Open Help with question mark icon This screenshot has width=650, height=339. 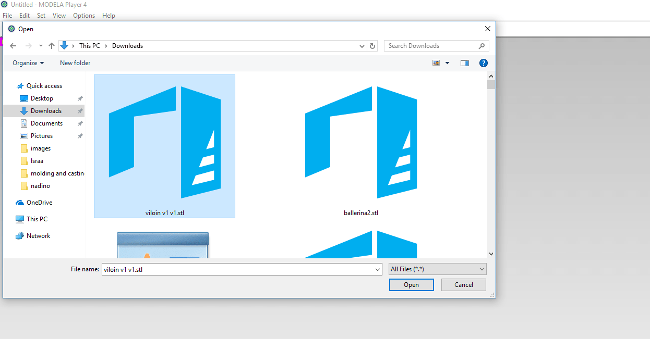point(484,63)
